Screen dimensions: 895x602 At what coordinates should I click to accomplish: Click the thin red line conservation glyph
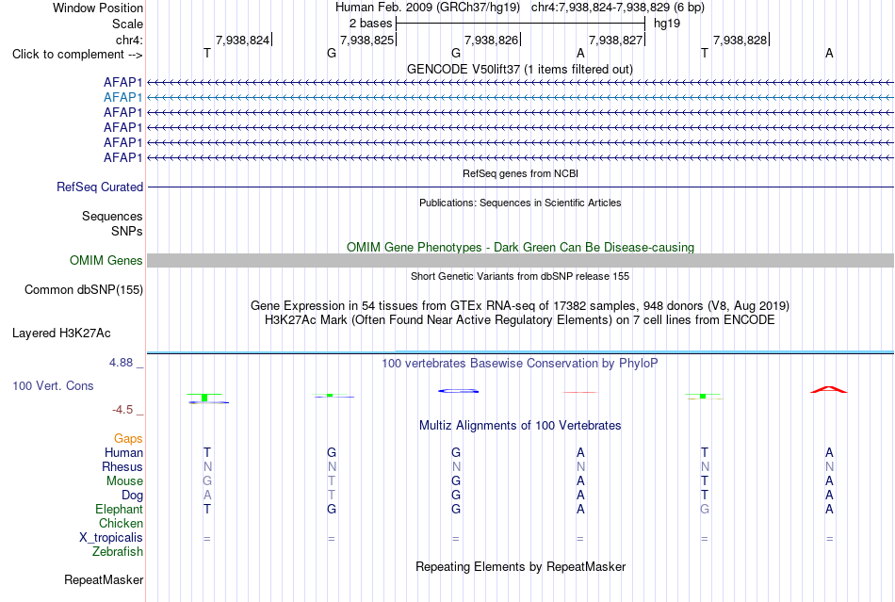[580, 392]
